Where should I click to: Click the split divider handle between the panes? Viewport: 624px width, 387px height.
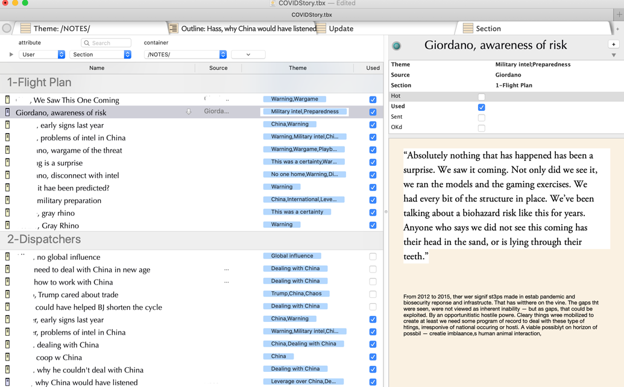386,212
